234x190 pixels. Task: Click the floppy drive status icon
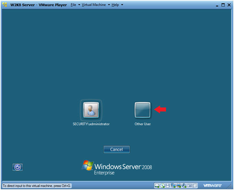point(168,186)
